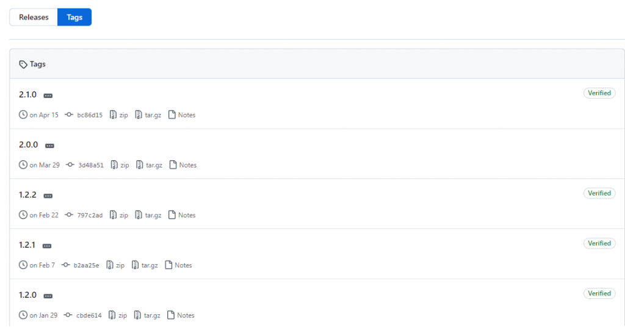Show the hidden message for tag 1.2.0
This screenshot has height=327, width=625.
point(48,297)
